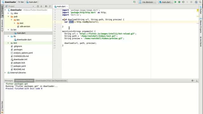Image resolution: width=203 pixels, height=114 pixels.
Task: Open the Messages panel settings gear
Action: (193, 80)
